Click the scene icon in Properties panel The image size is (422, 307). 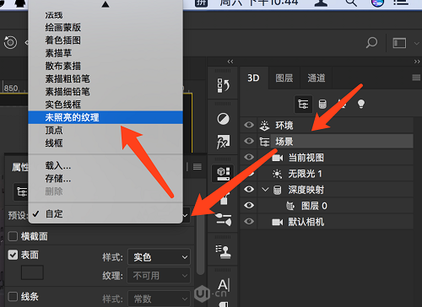21,191
